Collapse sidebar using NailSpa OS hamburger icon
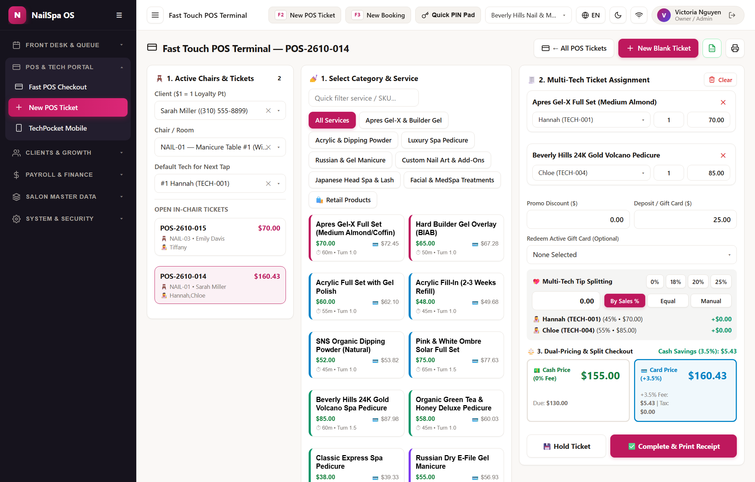The height and width of the screenshot is (482, 755). (119, 15)
